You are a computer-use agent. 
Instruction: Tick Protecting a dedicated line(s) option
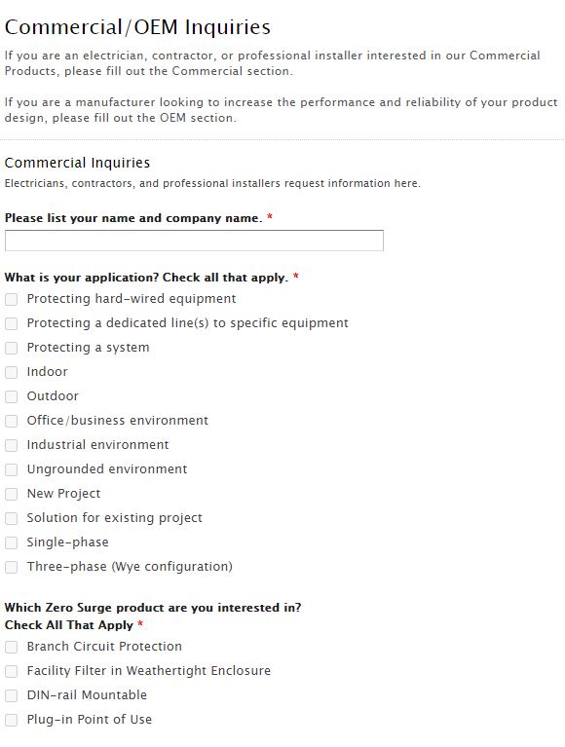pyautogui.click(x=11, y=323)
